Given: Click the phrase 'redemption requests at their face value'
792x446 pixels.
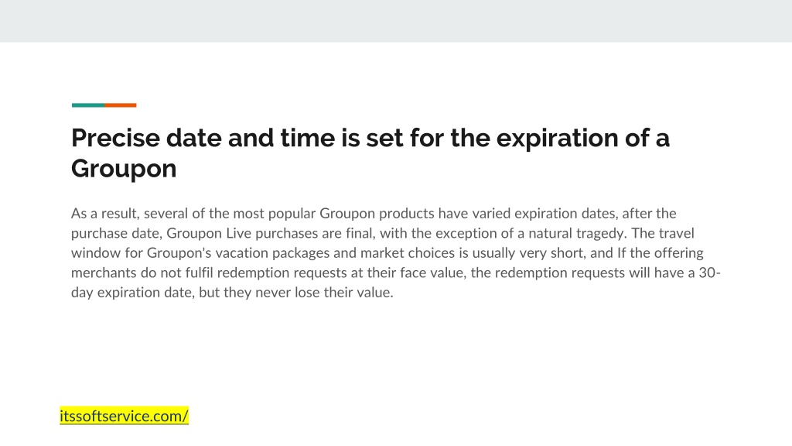Looking at the screenshot, I should [x=342, y=273].
